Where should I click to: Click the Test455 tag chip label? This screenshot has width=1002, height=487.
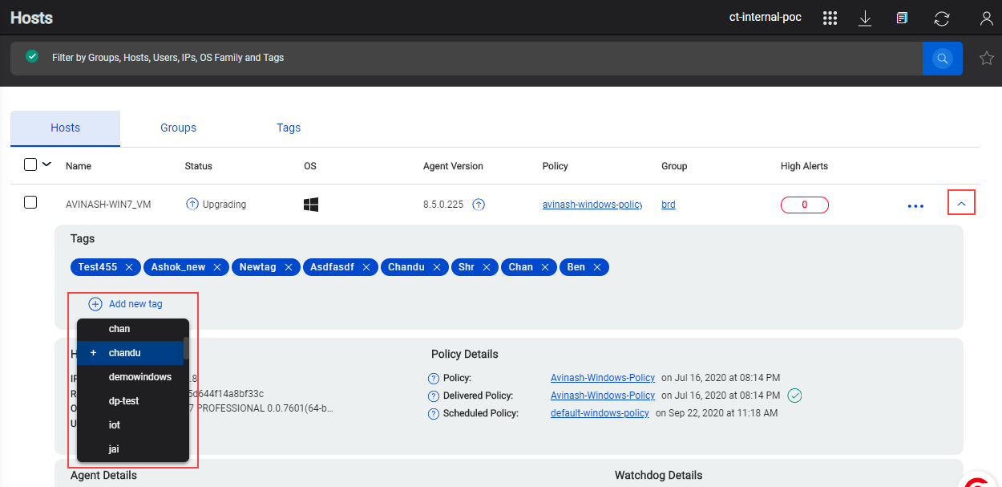click(98, 267)
